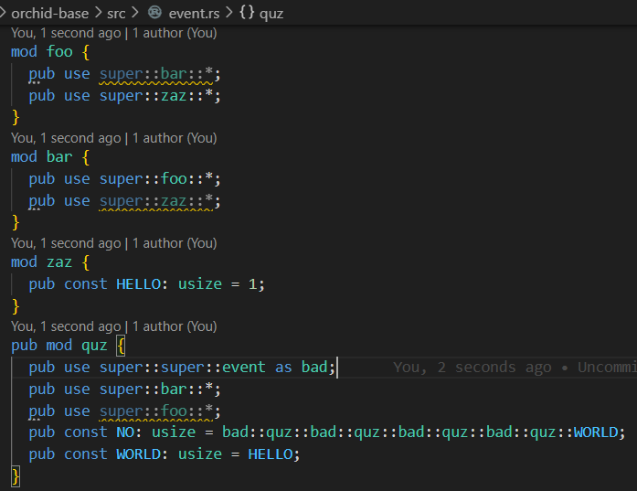
Task: Place cursor on HELLO constant declaration
Action: point(139,284)
